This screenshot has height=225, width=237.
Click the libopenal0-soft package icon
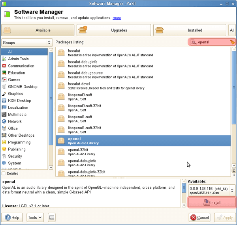click(x=61, y=97)
